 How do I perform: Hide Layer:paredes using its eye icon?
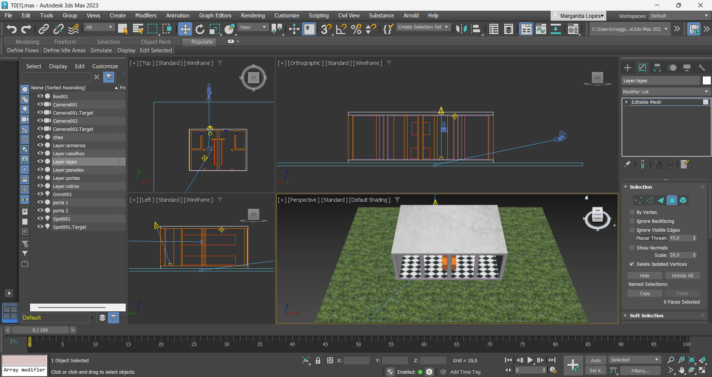tap(40, 170)
